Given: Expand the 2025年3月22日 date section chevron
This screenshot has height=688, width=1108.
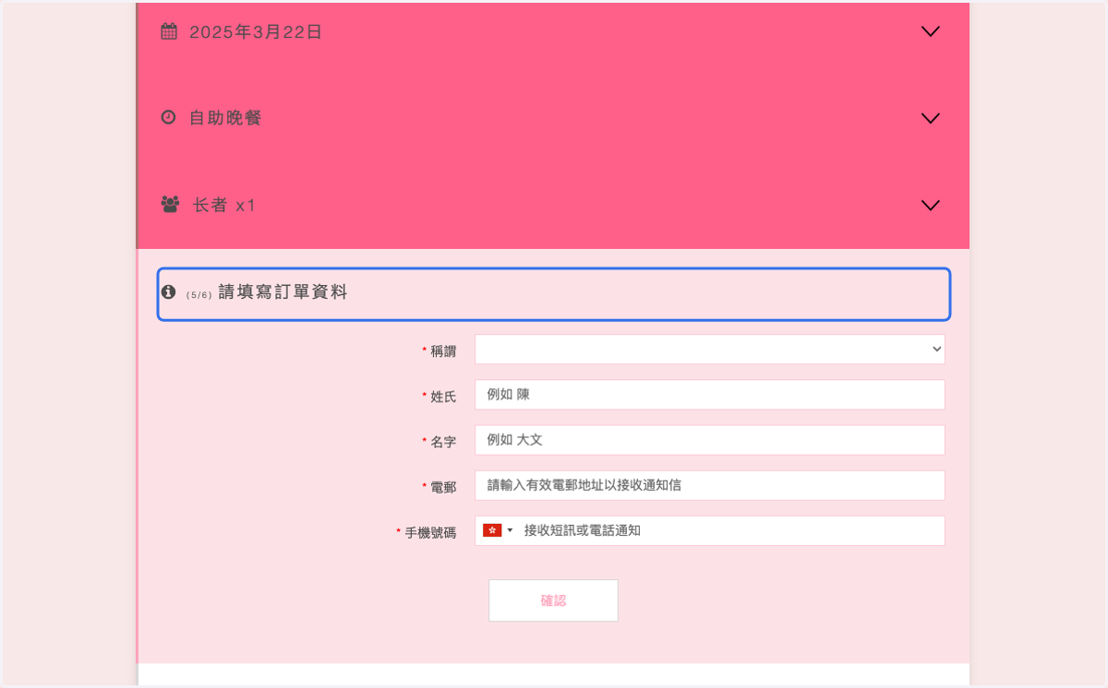Looking at the screenshot, I should [931, 31].
